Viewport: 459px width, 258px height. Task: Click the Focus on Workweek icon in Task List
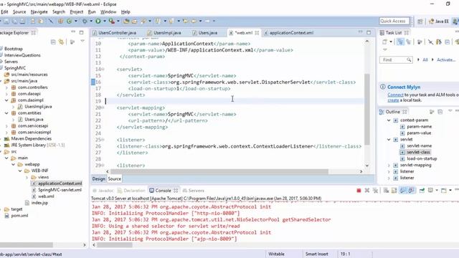click(420, 42)
